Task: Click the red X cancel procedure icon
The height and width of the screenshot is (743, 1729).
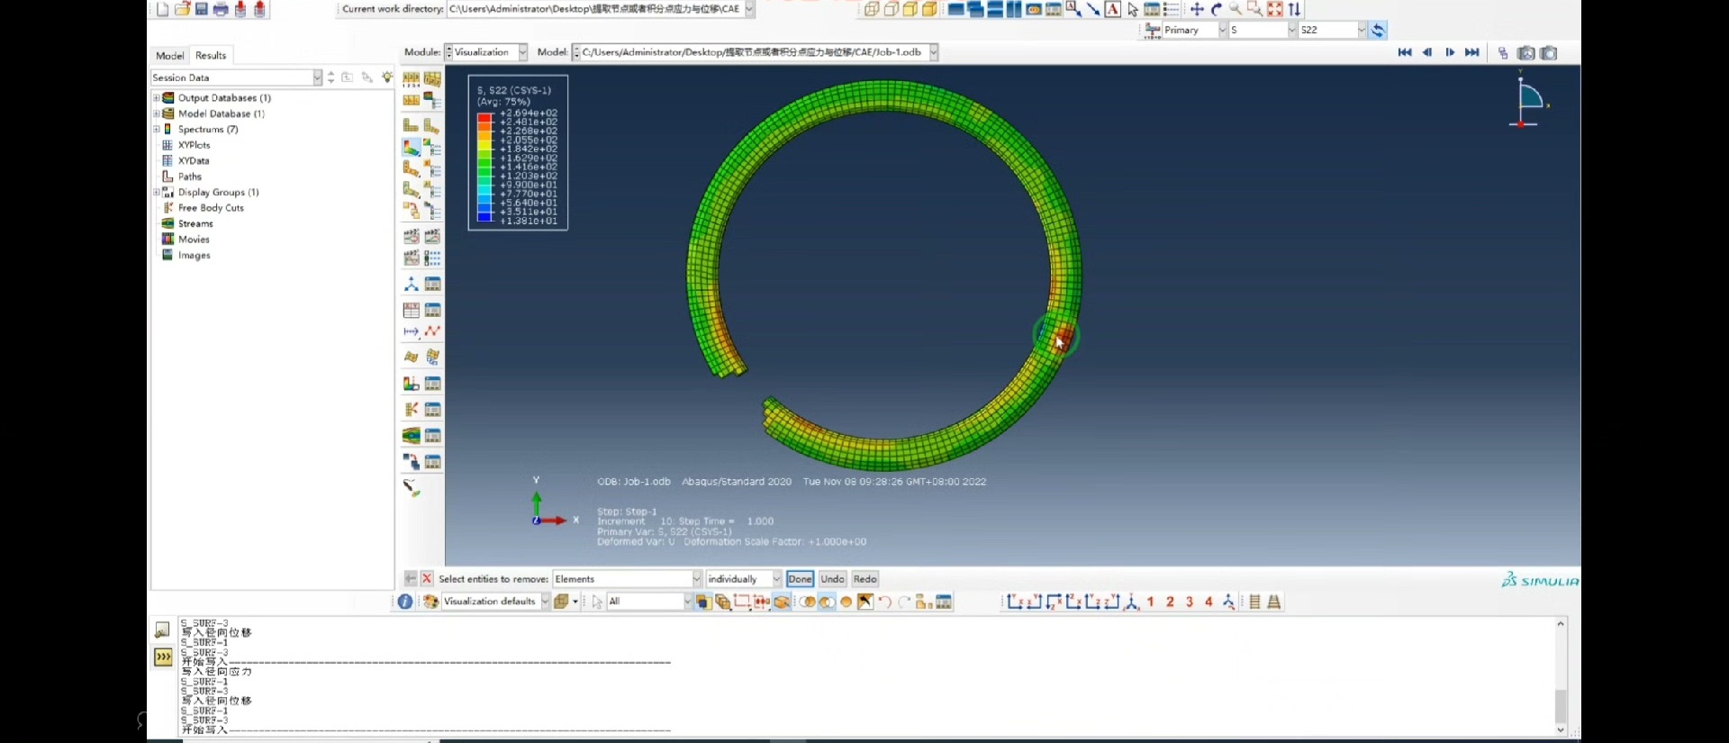Action: [427, 579]
